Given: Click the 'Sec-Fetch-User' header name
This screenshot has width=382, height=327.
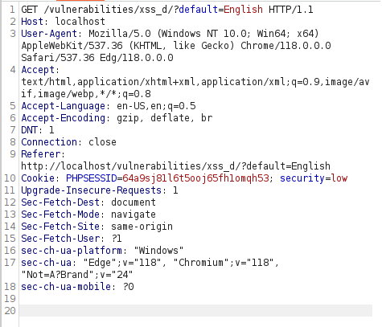Looking at the screenshot, I should [60, 239].
